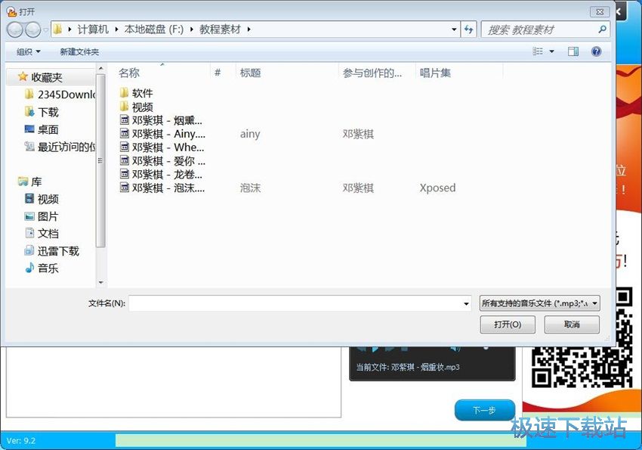The width and height of the screenshot is (642, 450).
Task: Sort by 参与创作的... column header
Action: click(372, 73)
